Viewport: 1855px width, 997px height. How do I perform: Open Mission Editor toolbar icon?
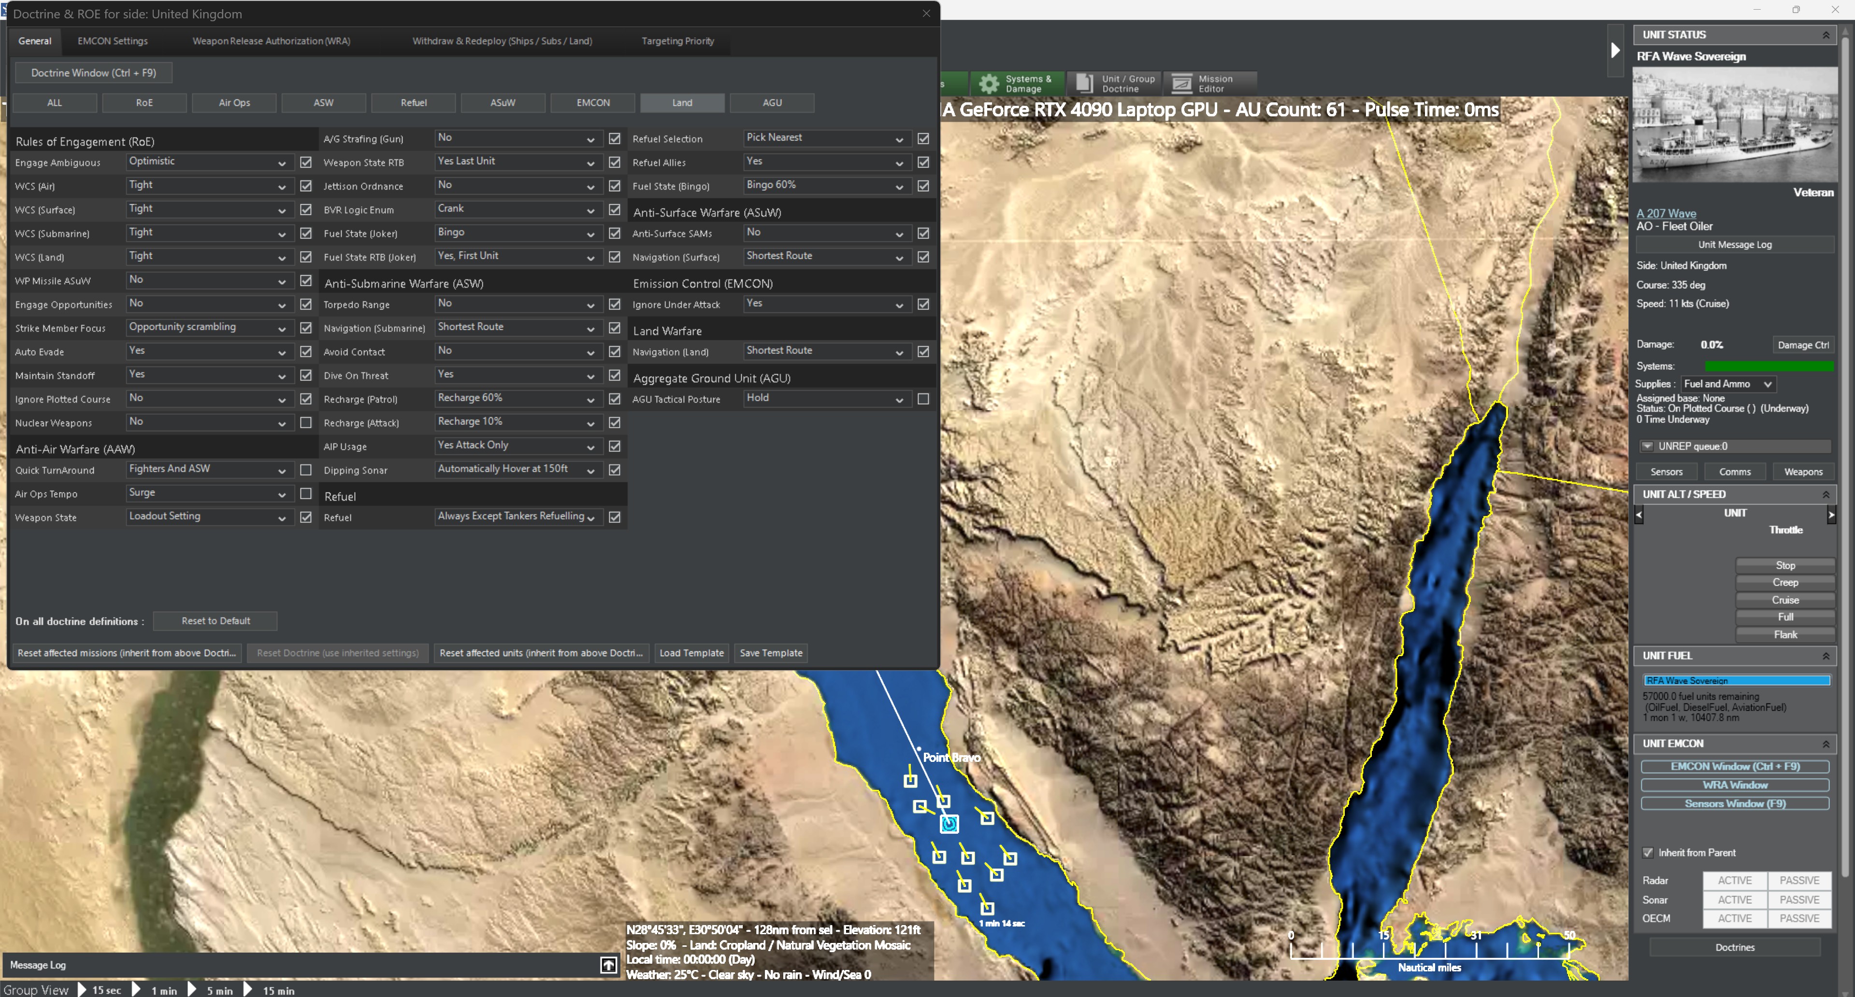(x=1182, y=84)
